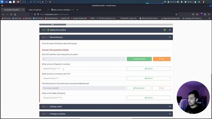Open the text editor panel launcher
The height and width of the screenshot is (119, 212).
point(14,2)
